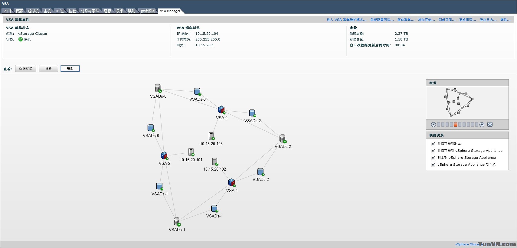The height and width of the screenshot is (248, 517).
Task: Open the IP 池 tab
Action: [60, 11]
